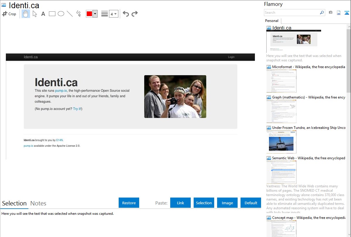Click the group photo in the snapshot
Viewport: 351px width, 237px height.
[x=175, y=96]
